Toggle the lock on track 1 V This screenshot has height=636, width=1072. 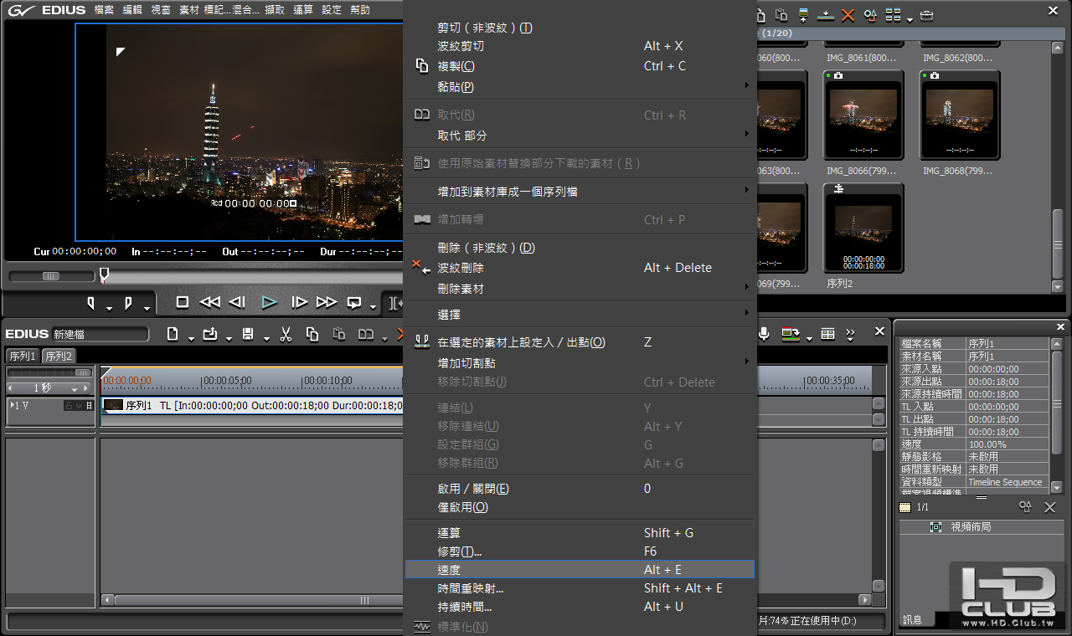(x=69, y=406)
